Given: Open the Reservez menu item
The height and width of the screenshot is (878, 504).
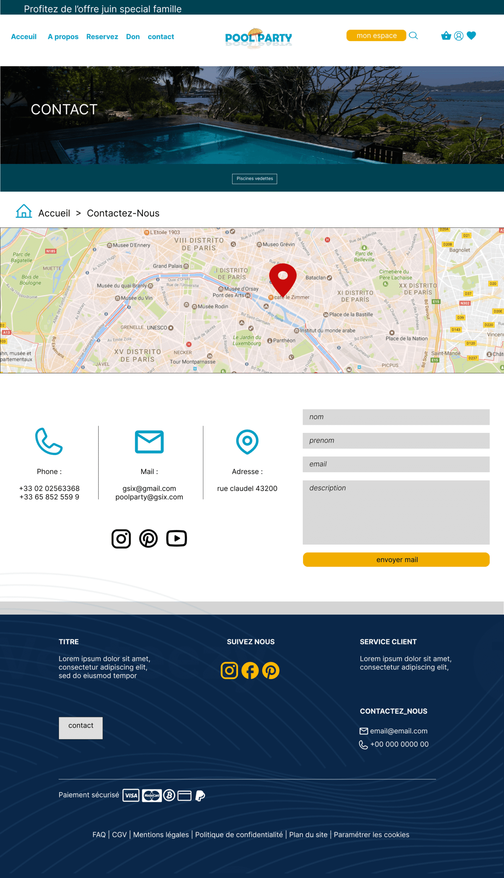Looking at the screenshot, I should (102, 37).
